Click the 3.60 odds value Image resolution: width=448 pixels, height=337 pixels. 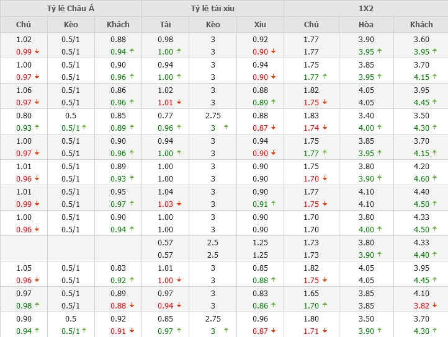(421, 39)
